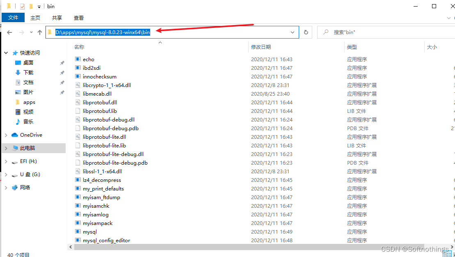Switch to the 共享 ribbon tab
The image size is (455, 257).
(x=57, y=18)
